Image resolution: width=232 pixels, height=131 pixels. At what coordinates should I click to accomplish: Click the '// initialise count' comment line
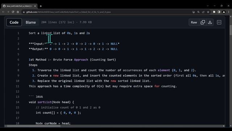(x=68, y=108)
